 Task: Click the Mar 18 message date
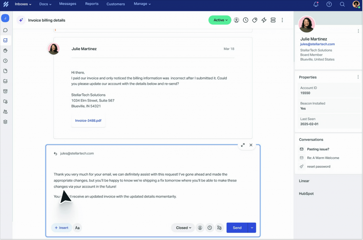click(x=229, y=49)
